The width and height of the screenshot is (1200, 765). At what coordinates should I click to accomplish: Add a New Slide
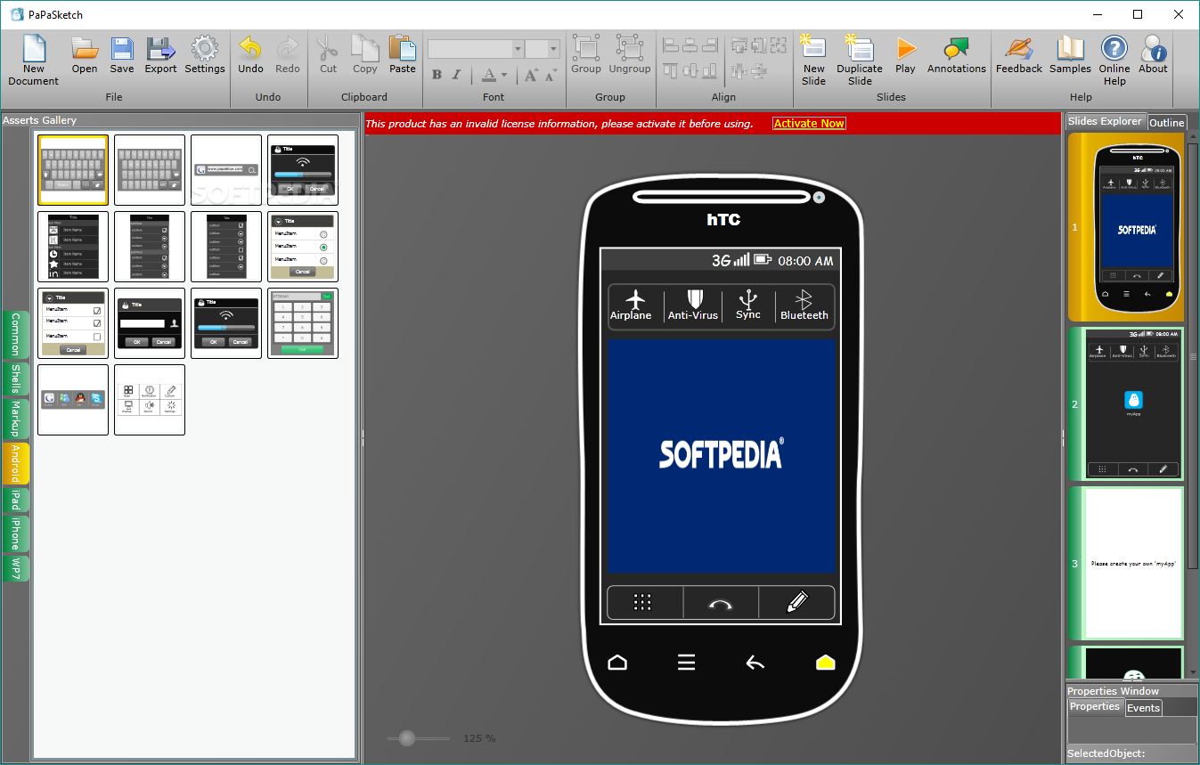point(813,60)
